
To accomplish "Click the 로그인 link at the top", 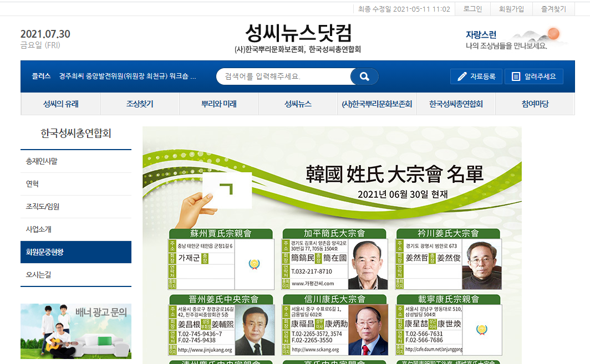I will [472, 9].
